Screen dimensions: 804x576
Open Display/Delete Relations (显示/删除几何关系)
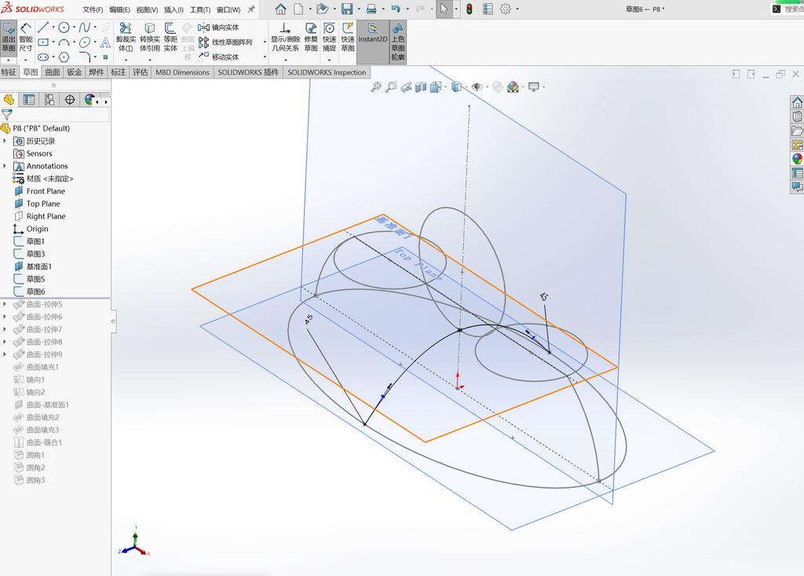pos(285,37)
